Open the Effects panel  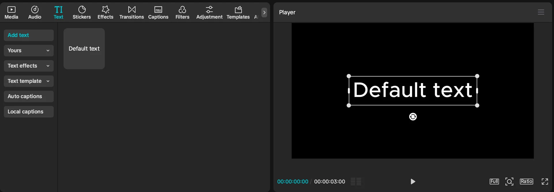[105, 13]
